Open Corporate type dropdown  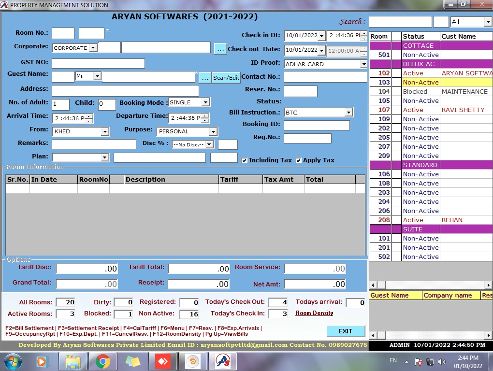[93, 48]
